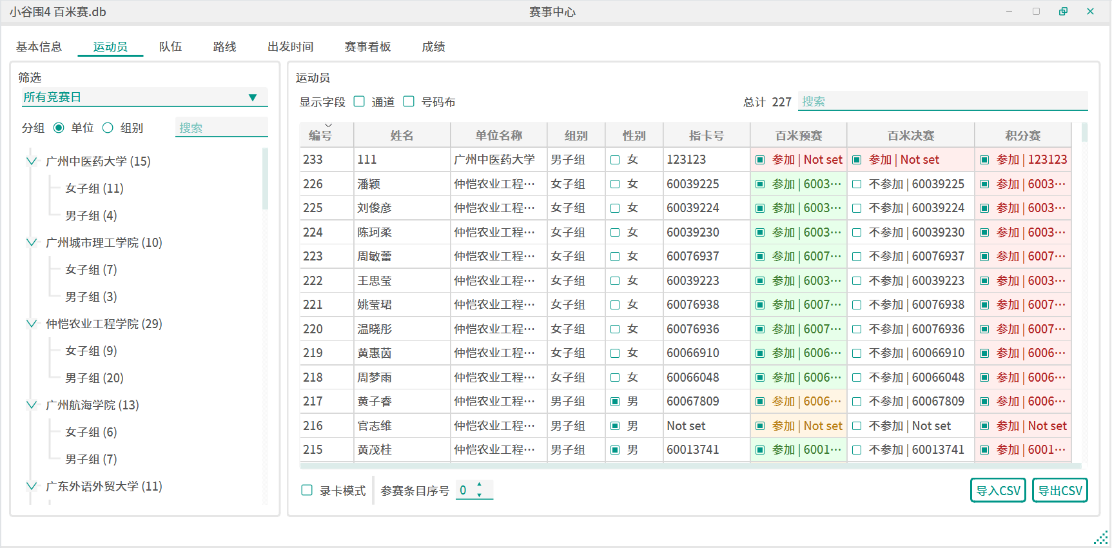Screen dimensions: 1112x548
Task: Collapse the 广州中医药大学 tree node
Action: point(31,161)
